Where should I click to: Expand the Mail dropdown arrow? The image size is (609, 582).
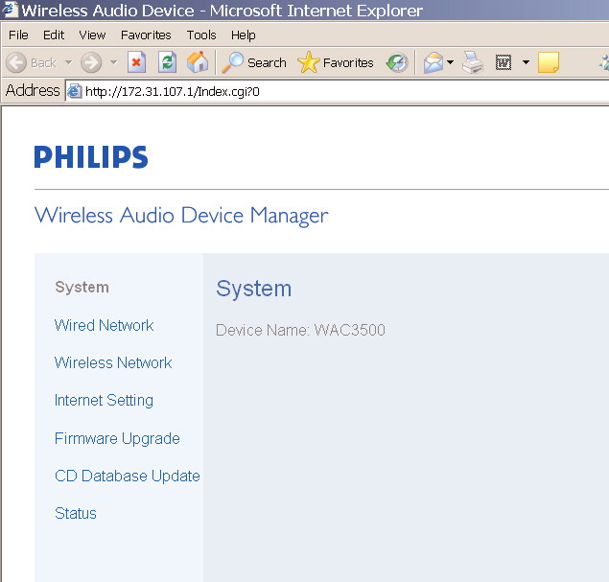450,62
